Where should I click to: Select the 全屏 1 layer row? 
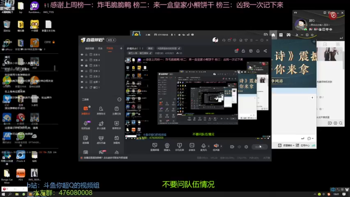(101, 82)
